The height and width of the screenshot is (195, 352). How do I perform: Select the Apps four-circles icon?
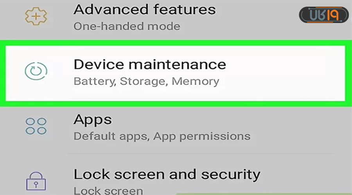(36, 127)
